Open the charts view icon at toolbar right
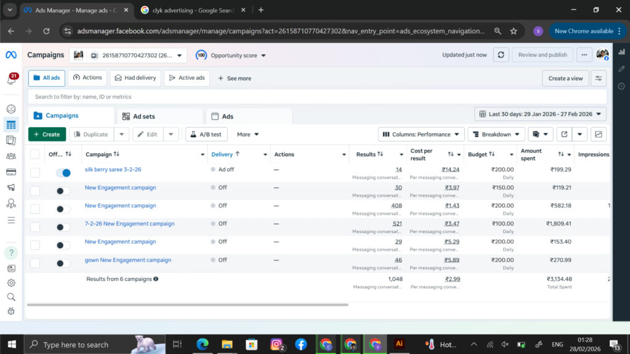The height and width of the screenshot is (354, 630). 599,134
